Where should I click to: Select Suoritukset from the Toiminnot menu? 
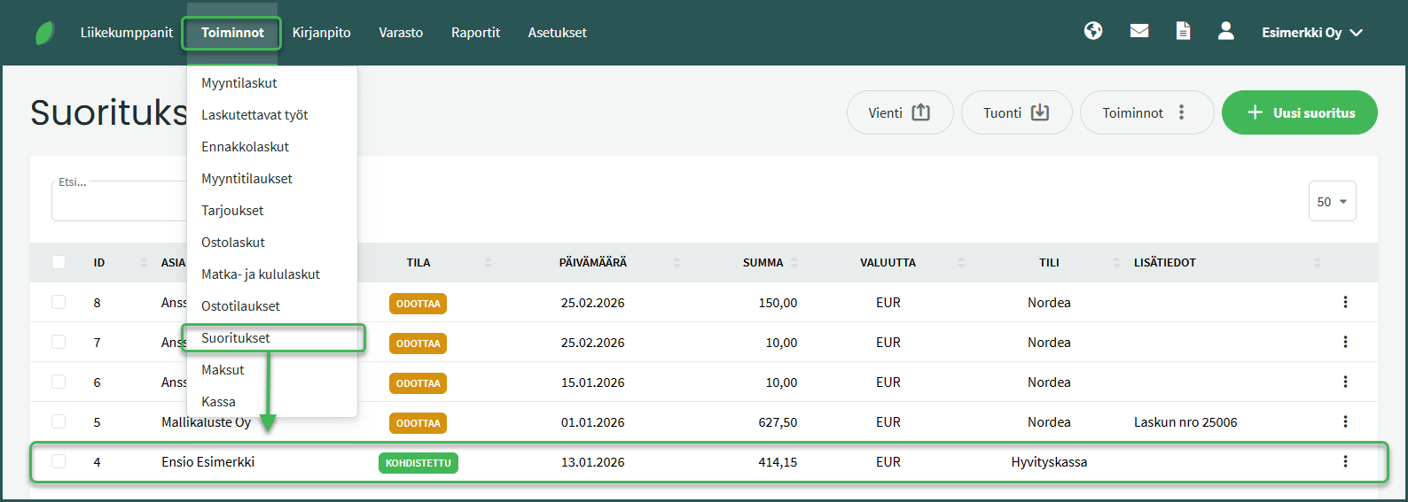point(236,338)
